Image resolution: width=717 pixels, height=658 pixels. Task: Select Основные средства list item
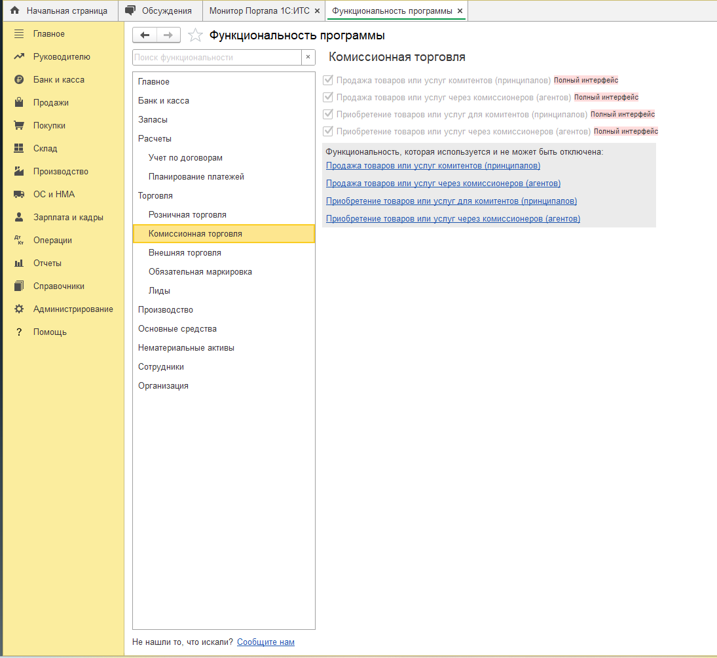click(x=223, y=328)
